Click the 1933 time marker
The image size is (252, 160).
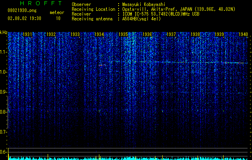pyautogui.click(x=75, y=34)
